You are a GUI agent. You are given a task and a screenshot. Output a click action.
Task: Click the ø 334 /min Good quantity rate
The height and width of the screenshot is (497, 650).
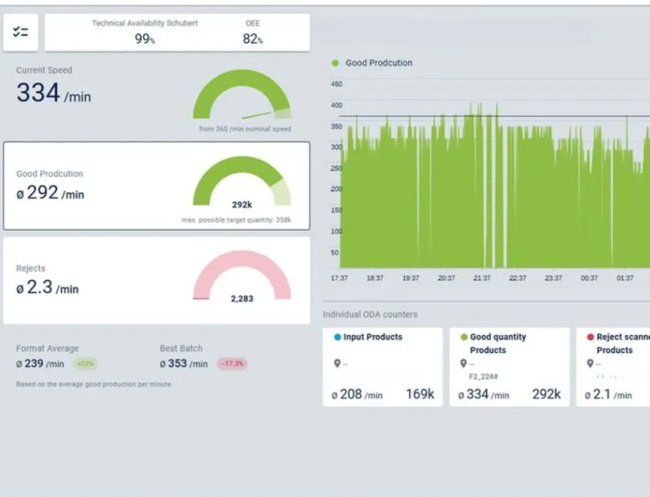tap(483, 394)
